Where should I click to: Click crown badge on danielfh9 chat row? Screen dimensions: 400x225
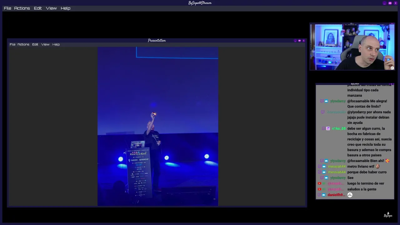pyautogui.click(x=324, y=195)
